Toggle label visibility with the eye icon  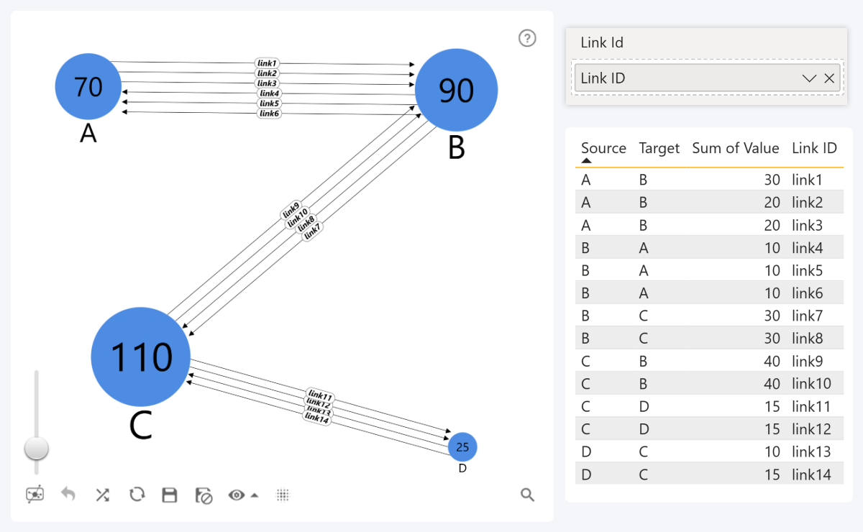tap(237, 495)
